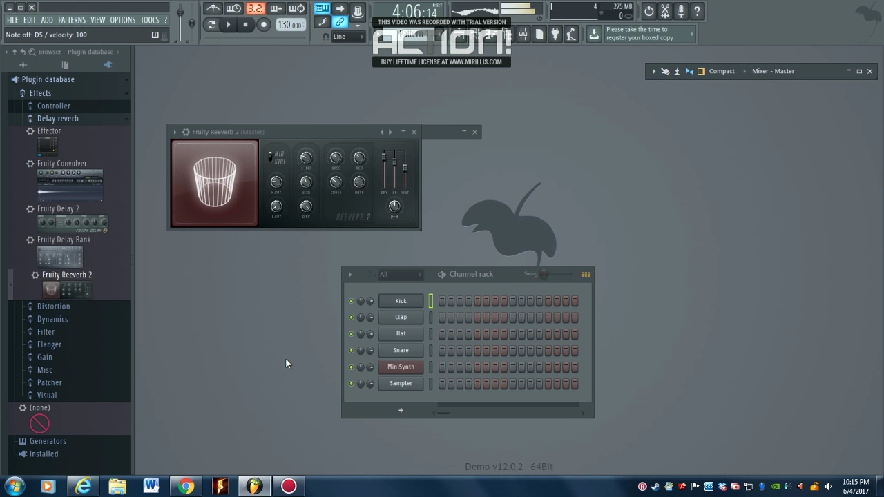Toggle the loop recording button
This screenshot has height=497, width=884.
tap(296, 8)
